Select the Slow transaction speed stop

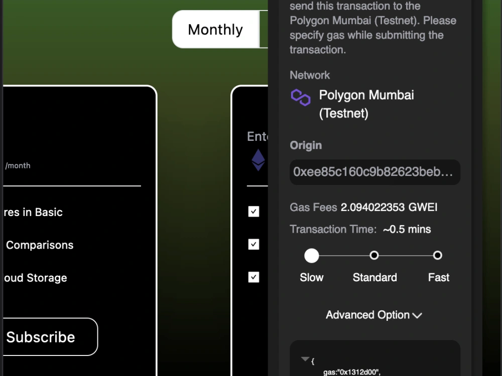[312, 256]
